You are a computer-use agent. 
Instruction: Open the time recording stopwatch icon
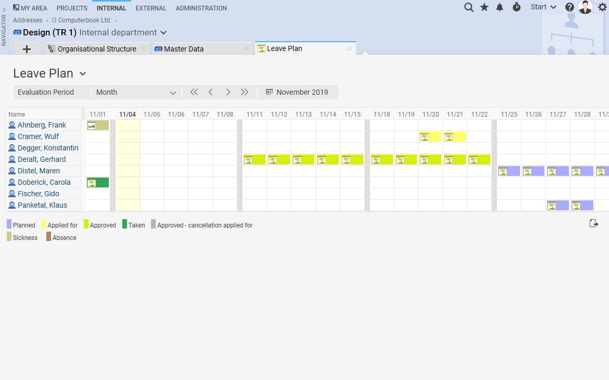click(x=516, y=7)
